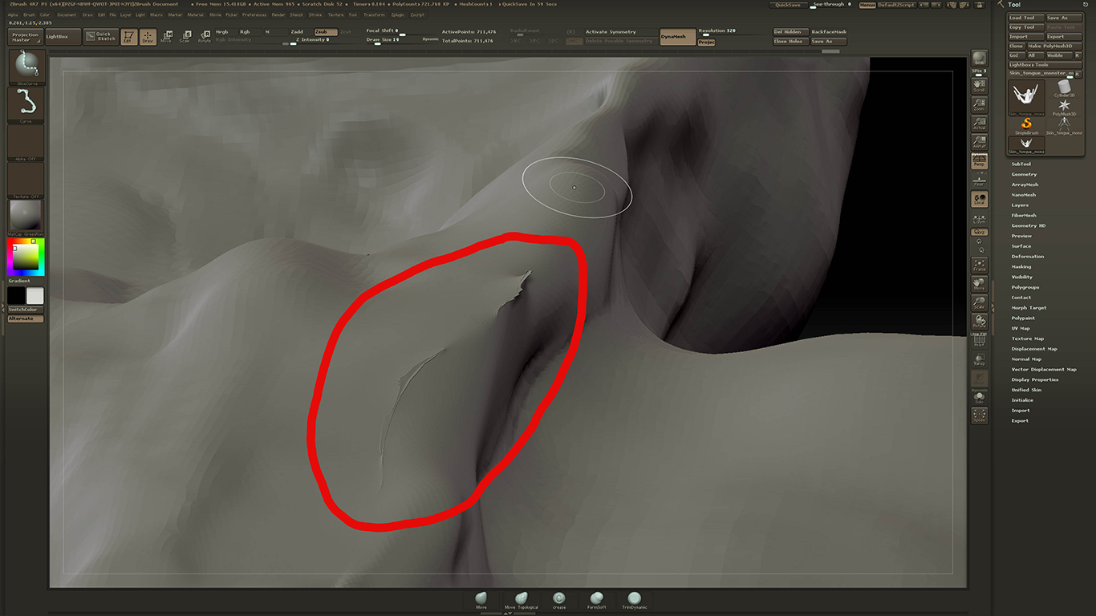
Task: Activate the Rotate transform icon in top shelf
Action: point(204,37)
